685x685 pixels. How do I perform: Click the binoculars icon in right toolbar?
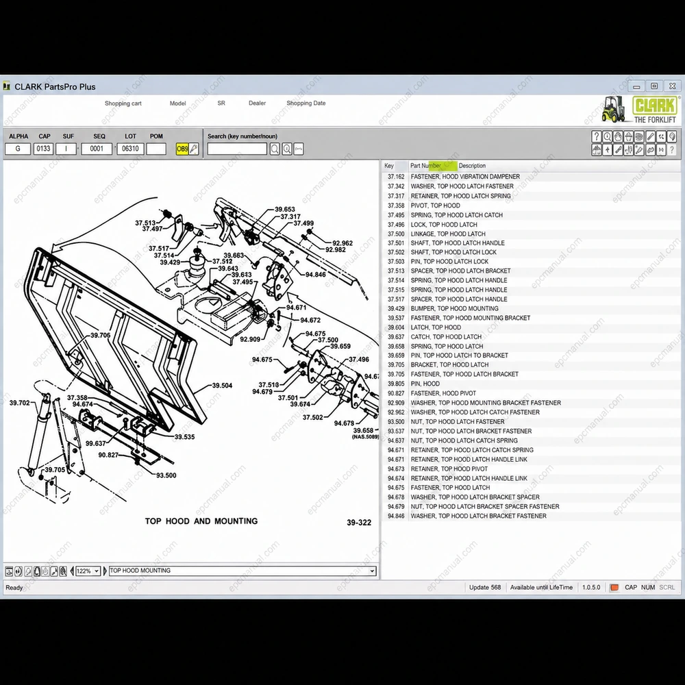point(651,150)
